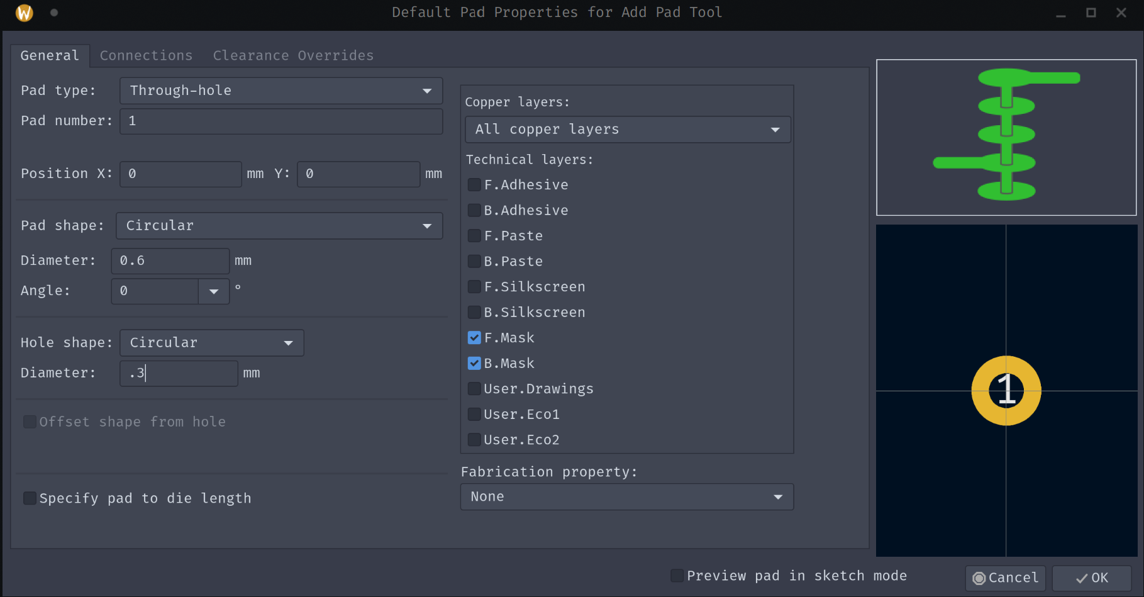1144x597 pixels.
Task: Click the hole Diameter field showing .3
Action: 179,373
